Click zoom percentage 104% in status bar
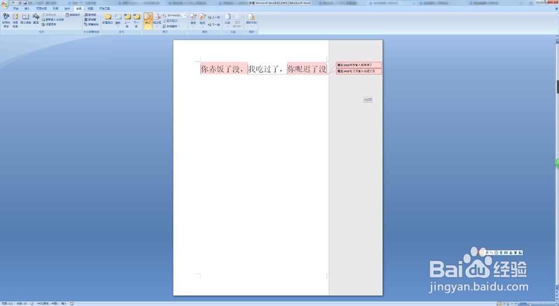 coord(523,304)
